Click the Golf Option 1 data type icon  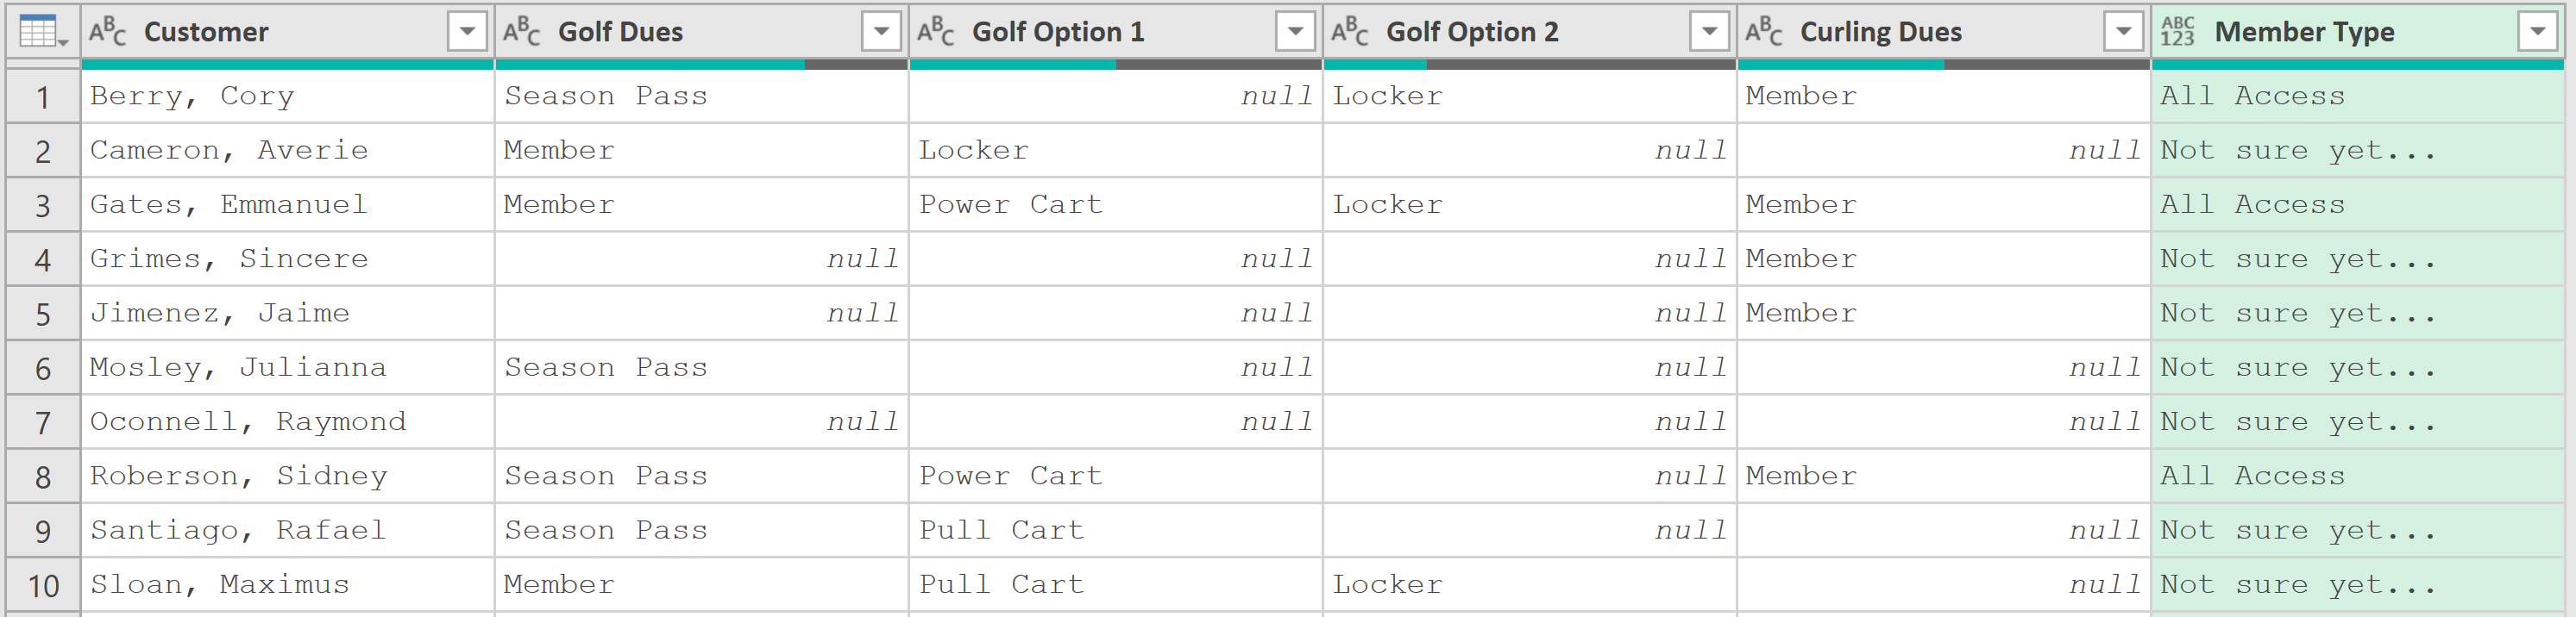pos(935,33)
